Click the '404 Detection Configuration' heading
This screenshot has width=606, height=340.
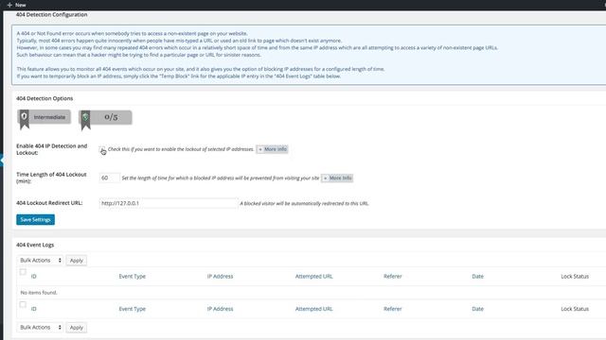(52, 15)
